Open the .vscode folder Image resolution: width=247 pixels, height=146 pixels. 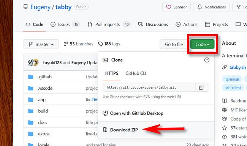pos(45,88)
